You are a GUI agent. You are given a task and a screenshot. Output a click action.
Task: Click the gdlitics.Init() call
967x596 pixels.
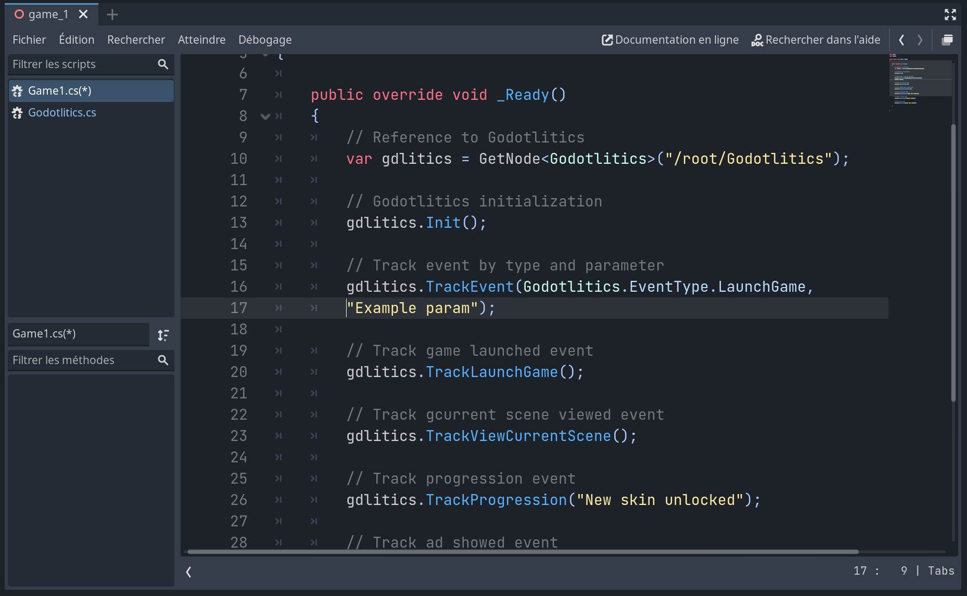[416, 223]
